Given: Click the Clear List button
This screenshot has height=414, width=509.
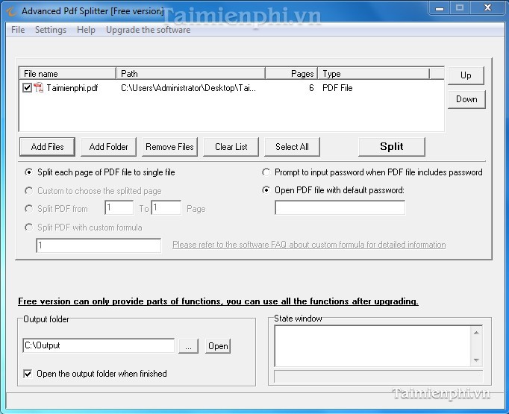Looking at the screenshot, I should 231,147.
